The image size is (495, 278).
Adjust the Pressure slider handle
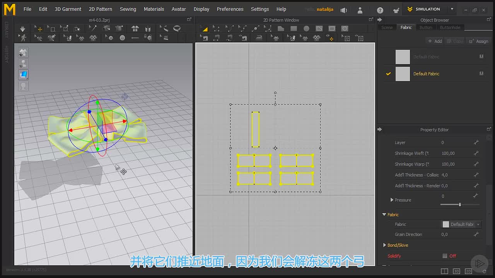tap(460, 205)
